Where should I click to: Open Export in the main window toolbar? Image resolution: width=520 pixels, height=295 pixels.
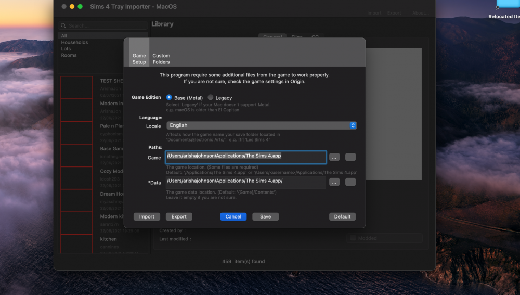click(x=394, y=13)
